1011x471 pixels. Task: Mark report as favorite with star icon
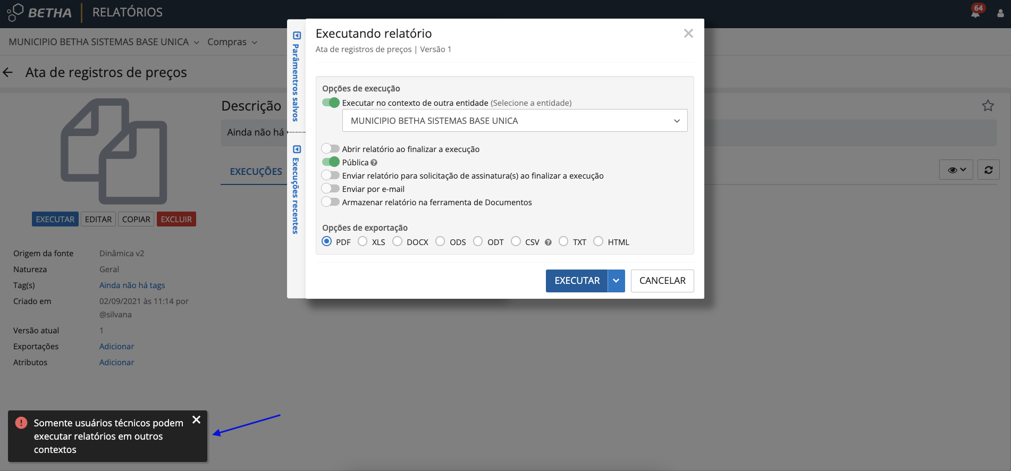[x=988, y=106]
